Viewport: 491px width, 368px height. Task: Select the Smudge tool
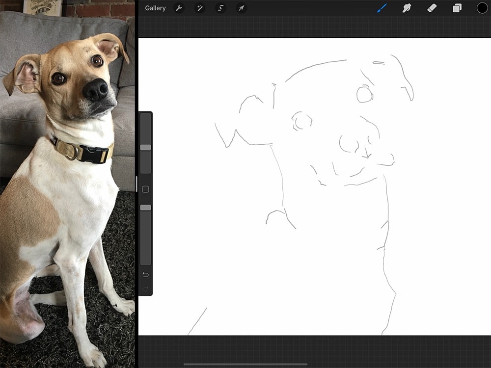tap(407, 8)
